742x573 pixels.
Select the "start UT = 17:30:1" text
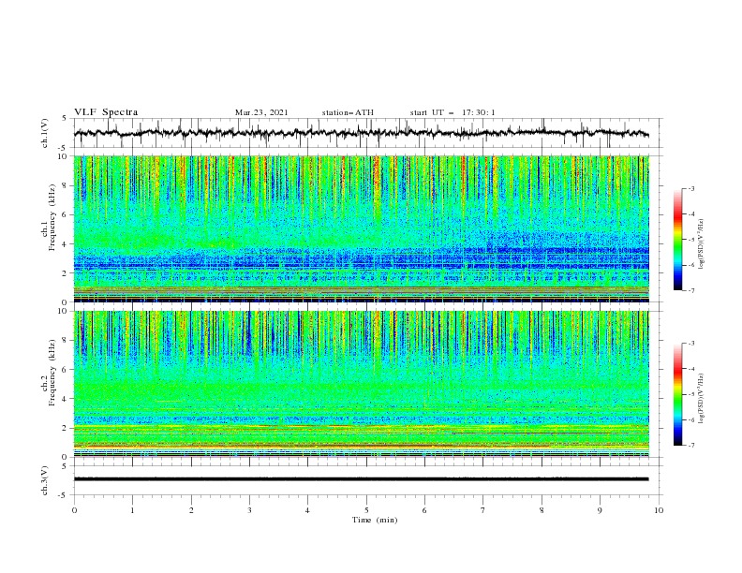(453, 112)
